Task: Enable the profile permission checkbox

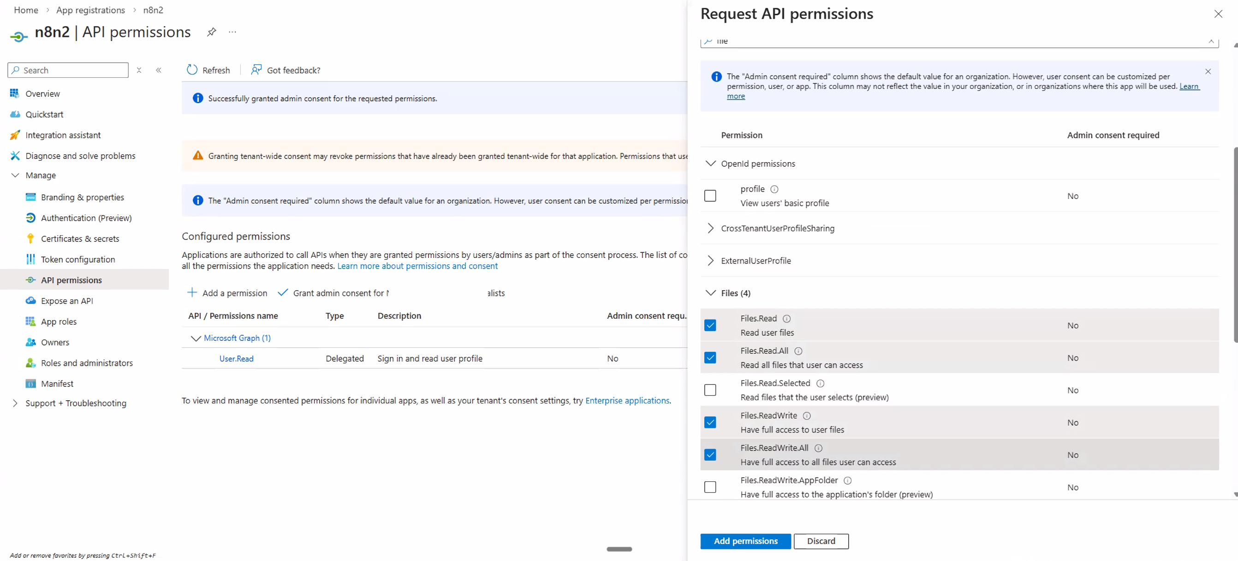Action: point(710,195)
